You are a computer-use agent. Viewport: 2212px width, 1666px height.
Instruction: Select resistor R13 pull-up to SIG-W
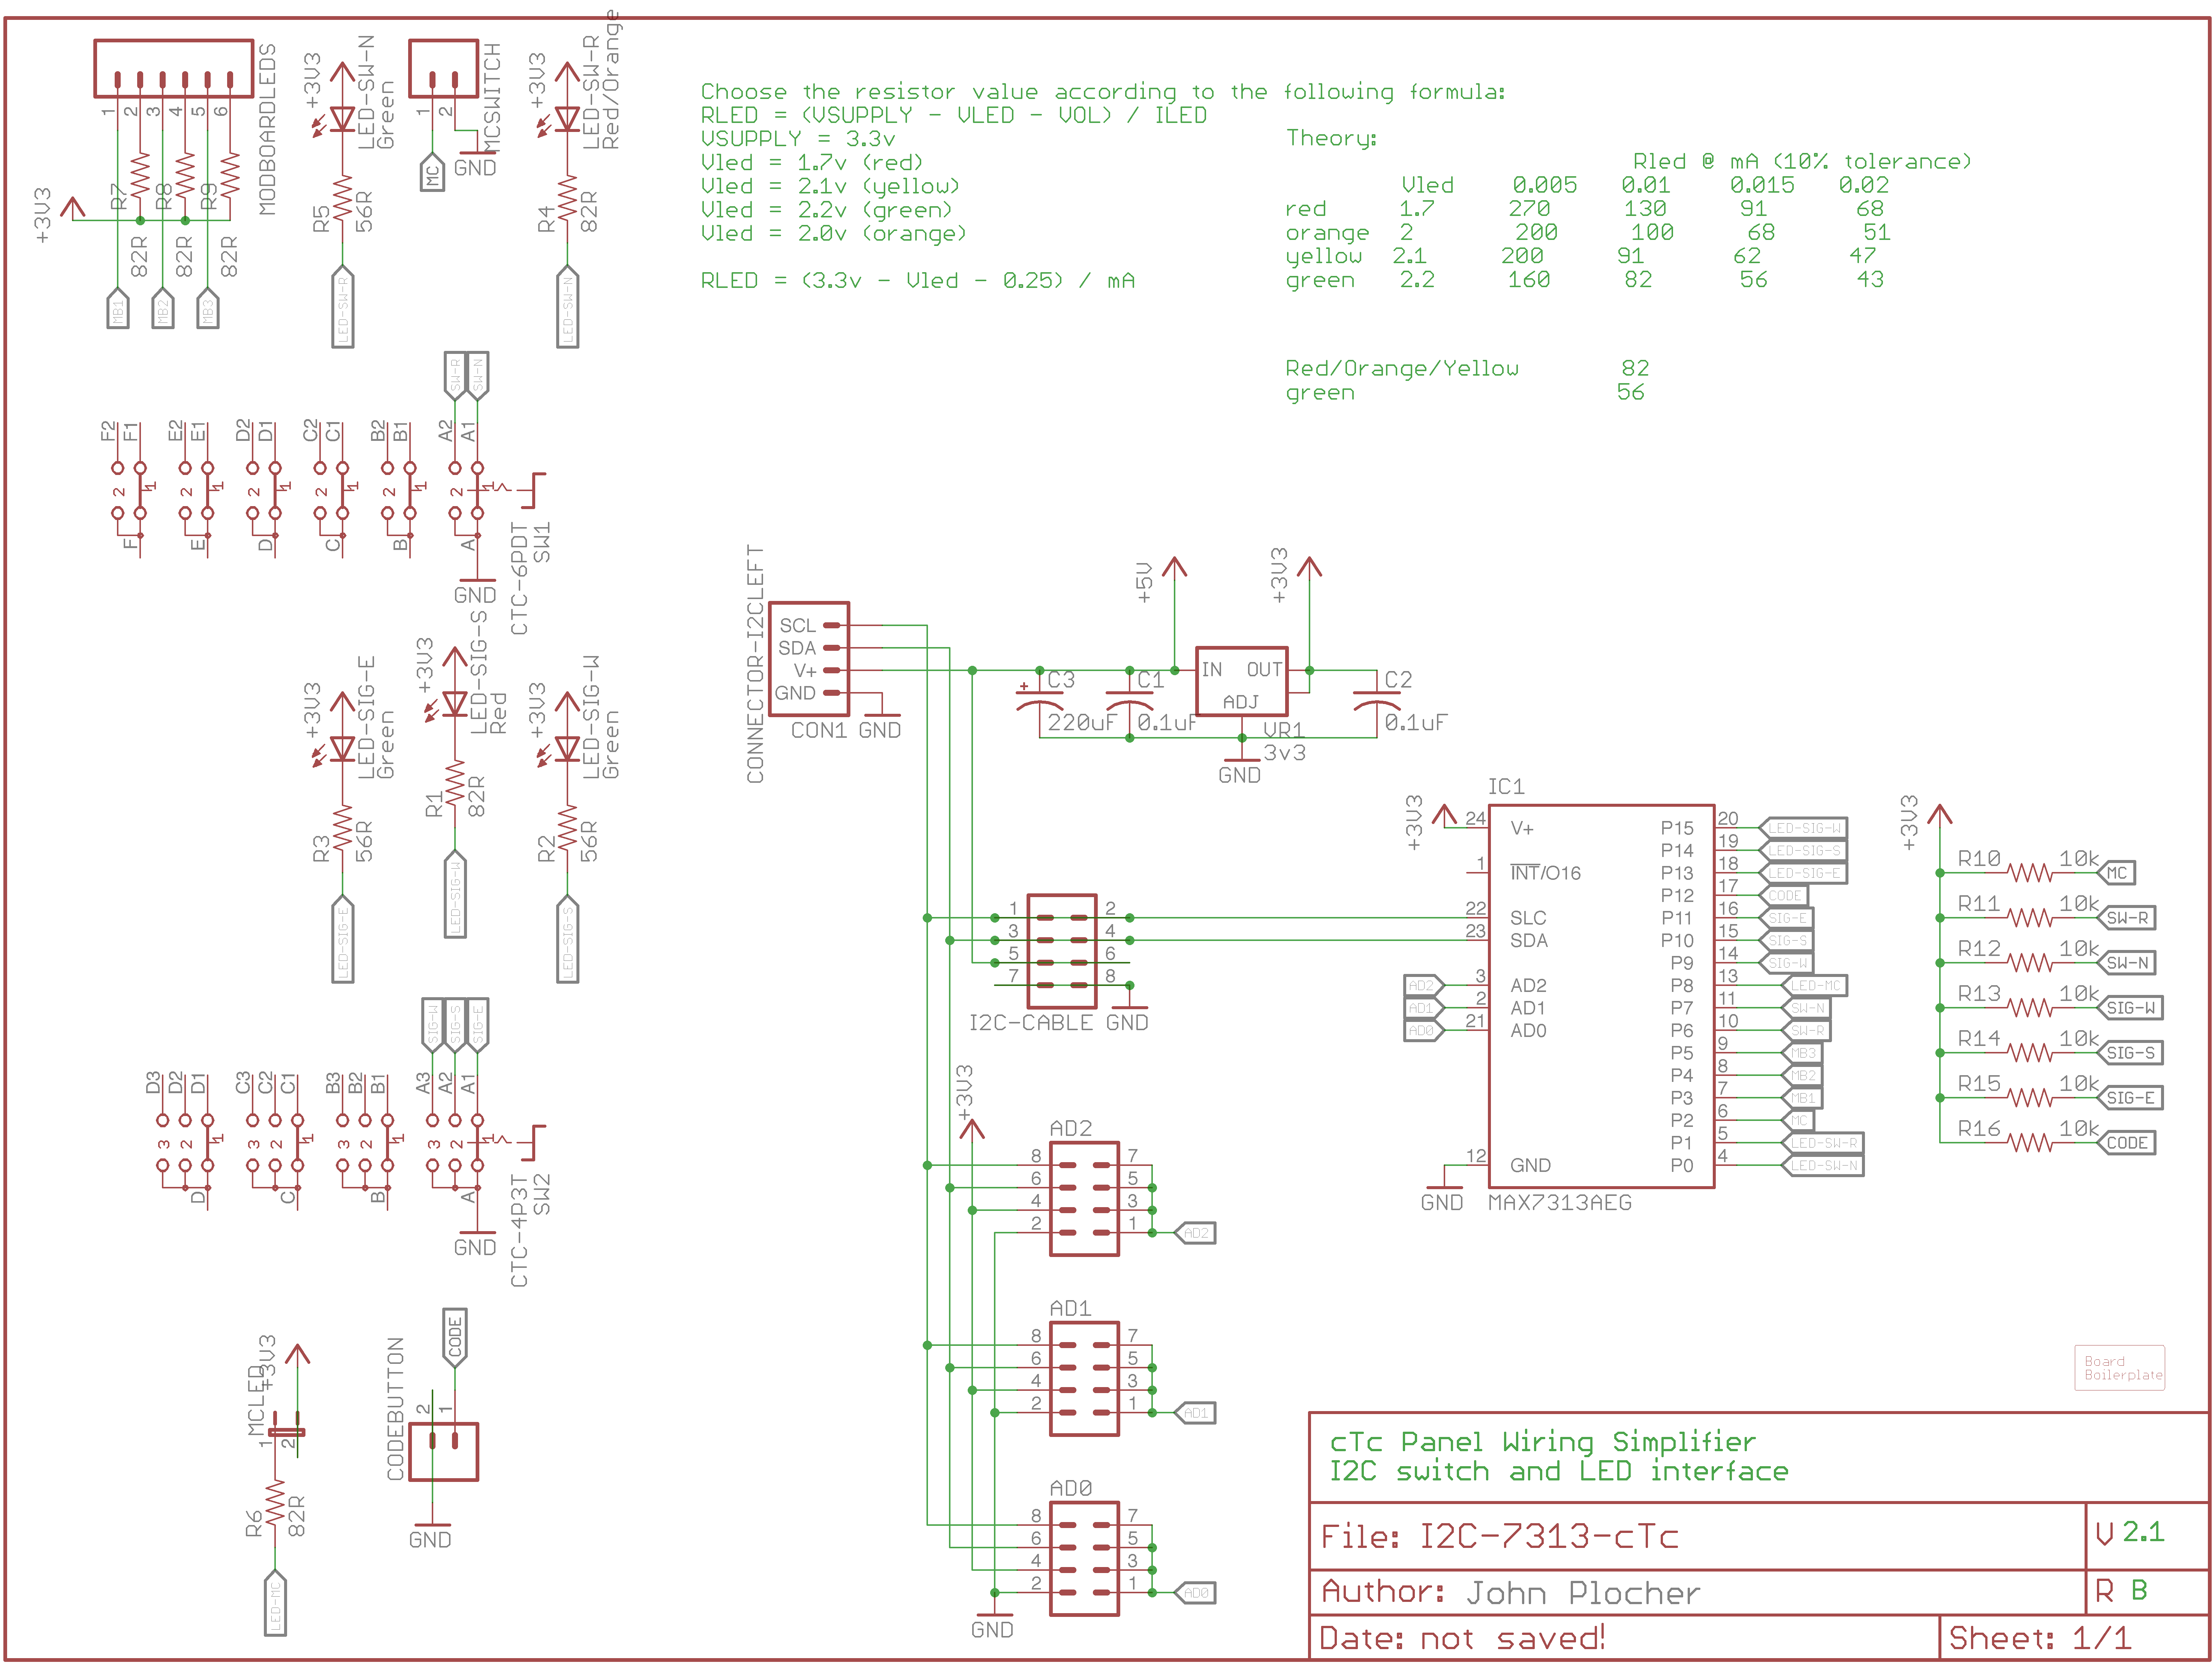[2030, 1008]
